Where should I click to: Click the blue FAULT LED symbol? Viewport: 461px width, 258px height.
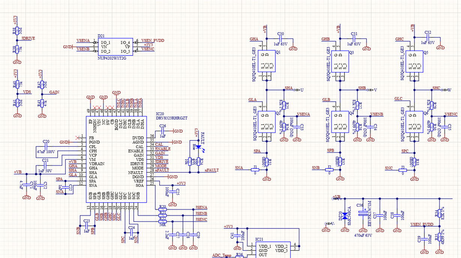click(199, 147)
